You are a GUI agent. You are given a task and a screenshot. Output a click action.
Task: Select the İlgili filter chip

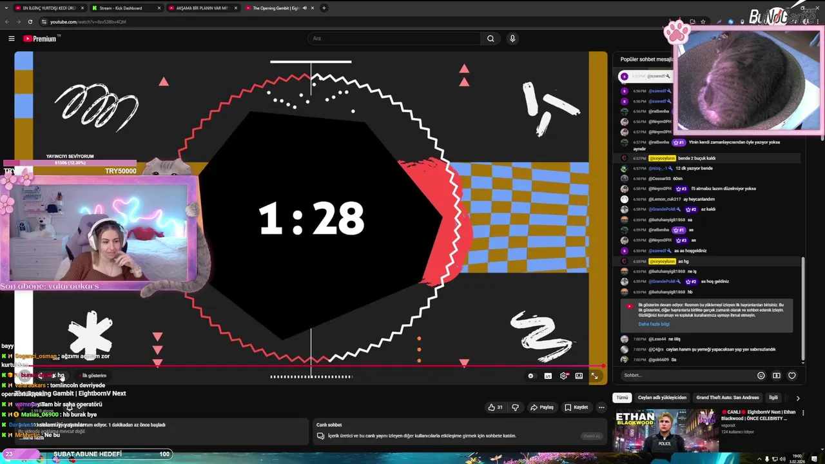(773, 398)
